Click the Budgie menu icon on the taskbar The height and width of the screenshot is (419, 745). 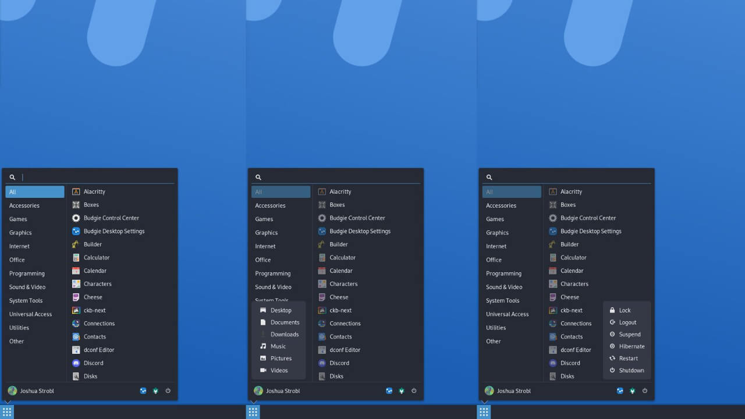(7, 411)
